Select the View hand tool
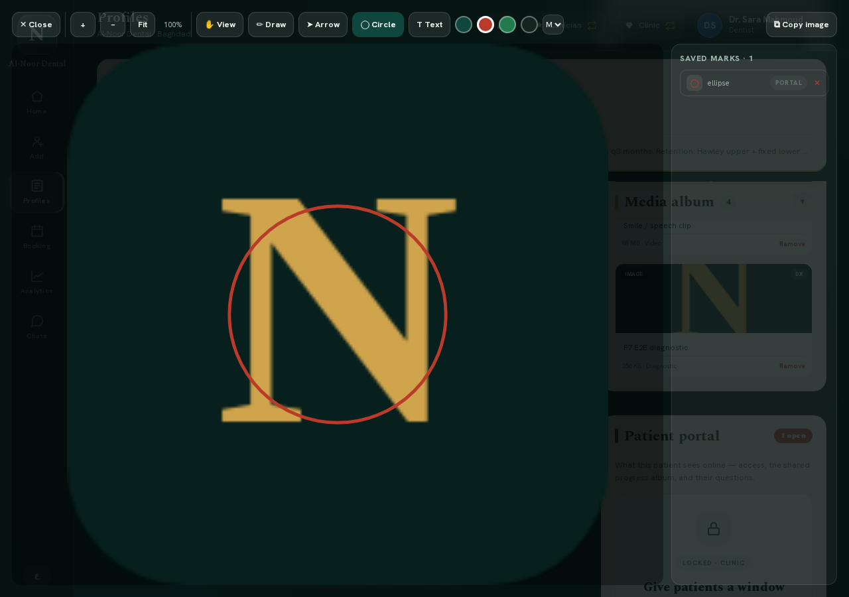Screen dimensions: 849x597 click(220, 25)
